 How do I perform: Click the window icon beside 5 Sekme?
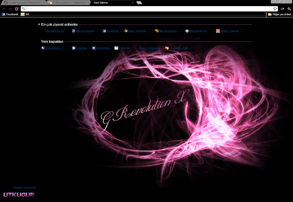click(x=116, y=48)
